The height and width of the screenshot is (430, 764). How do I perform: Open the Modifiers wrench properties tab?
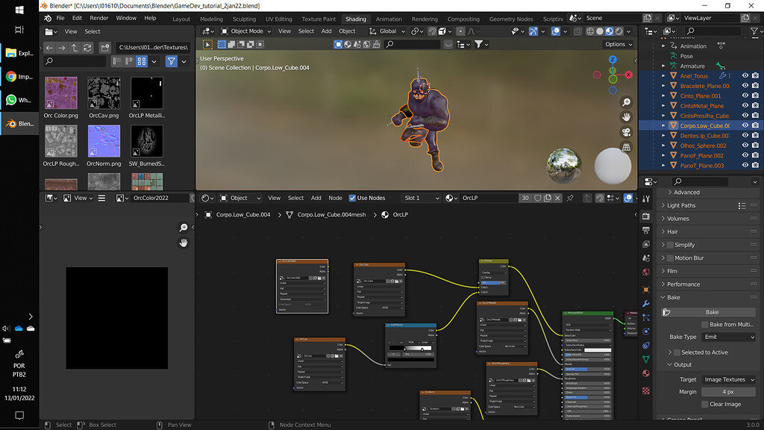click(x=646, y=303)
